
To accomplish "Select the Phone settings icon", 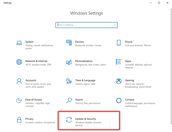I will [x=119, y=43].
